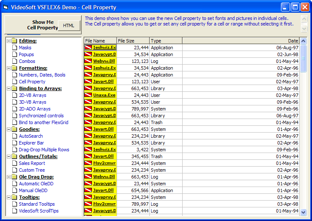312x221 pixels.
Task: Click the grid scrollbar up arrow
Action: tap(303, 41)
